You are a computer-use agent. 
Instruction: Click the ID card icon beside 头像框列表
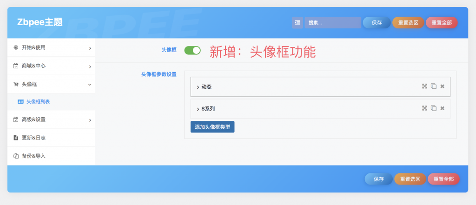tap(20, 101)
